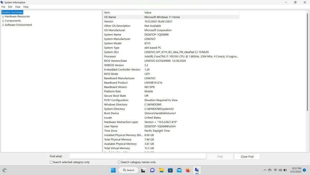Select the Total Physical Memory row
This screenshot has height=175, width=310.
(171, 139)
